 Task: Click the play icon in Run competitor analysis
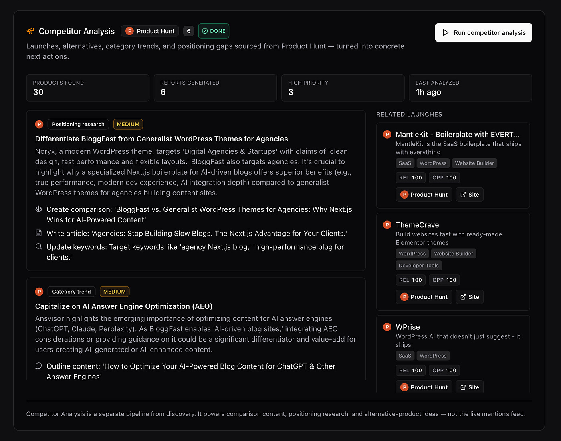[446, 32]
